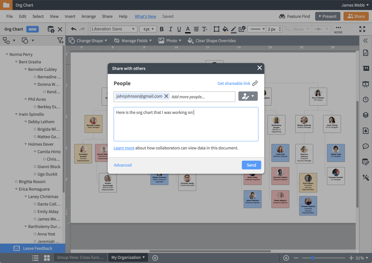The width and height of the screenshot is (372, 263).
Task: Click the Get shareable link option
Action: tap(234, 83)
